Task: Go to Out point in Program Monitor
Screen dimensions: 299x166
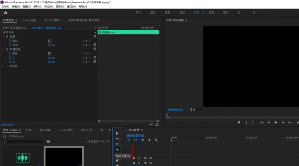Action: click(x=290, y=122)
